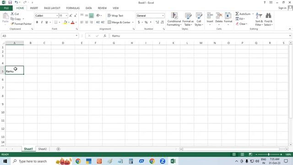Image resolution: width=293 pixels, height=165 pixels.
Task: Apply borders with the borders icon
Action: click(x=56, y=22)
